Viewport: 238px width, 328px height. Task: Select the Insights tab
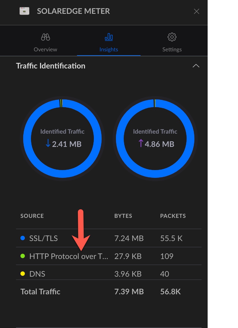tap(109, 43)
